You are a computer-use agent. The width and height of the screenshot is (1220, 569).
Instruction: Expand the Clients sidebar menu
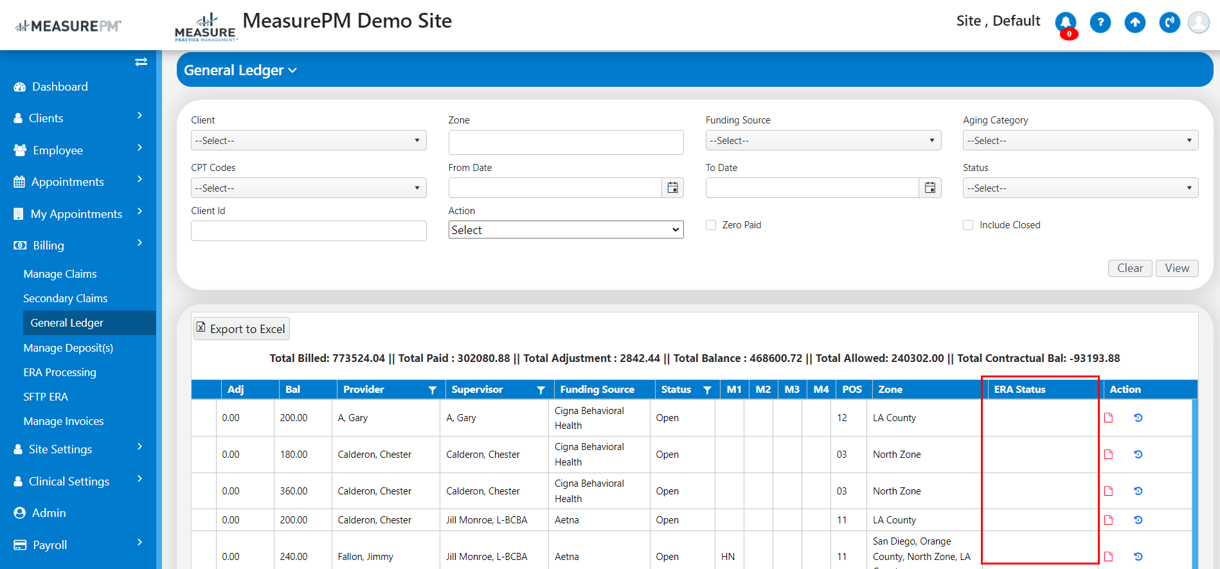coord(78,118)
